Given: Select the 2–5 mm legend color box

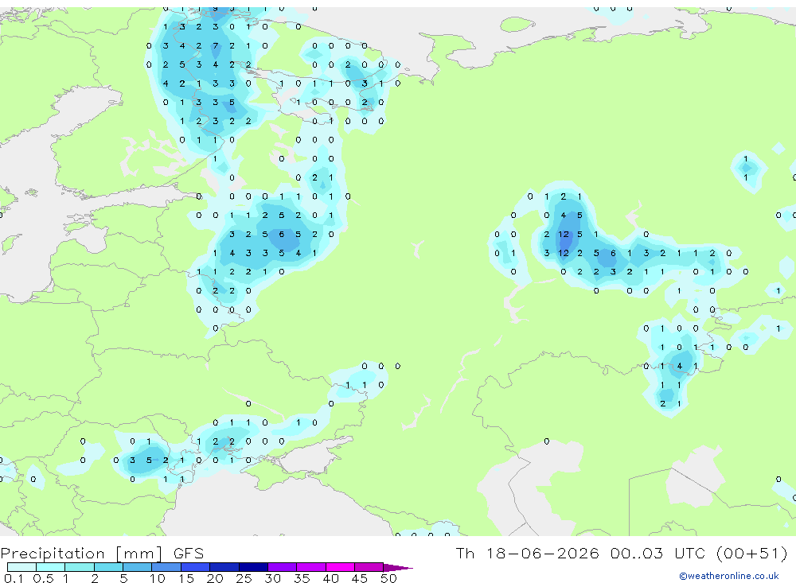Looking at the screenshot, I should (x=108, y=567).
